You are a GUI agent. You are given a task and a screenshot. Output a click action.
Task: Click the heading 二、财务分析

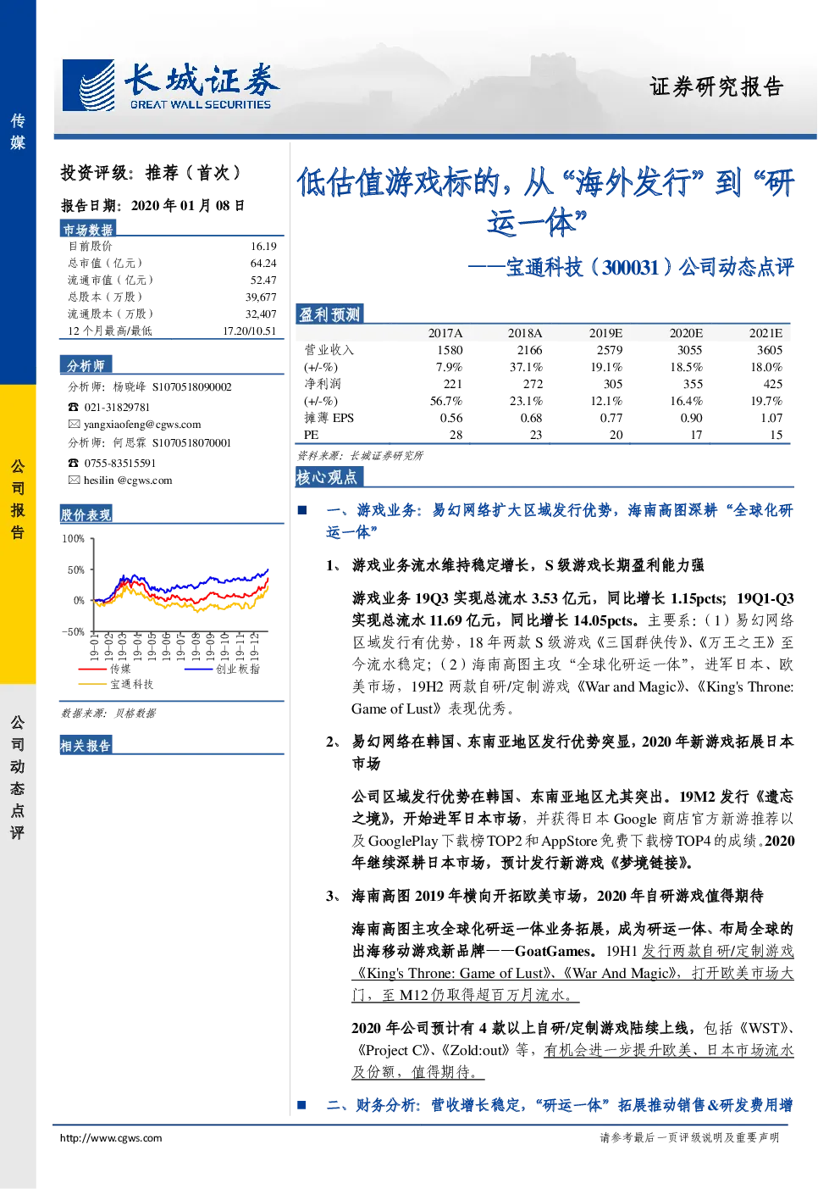coord(373,1105)
